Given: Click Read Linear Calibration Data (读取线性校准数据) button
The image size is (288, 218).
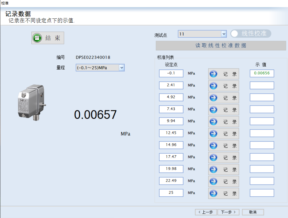Looking at the screenshot, I should [x=221, y=46].
